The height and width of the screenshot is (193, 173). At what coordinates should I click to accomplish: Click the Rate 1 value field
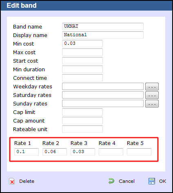pos(27,152)
